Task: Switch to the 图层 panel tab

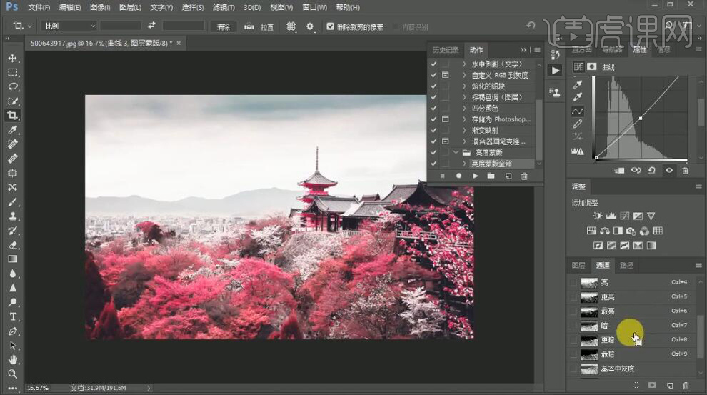Action: pyautogui.click(x=578, y=265)
